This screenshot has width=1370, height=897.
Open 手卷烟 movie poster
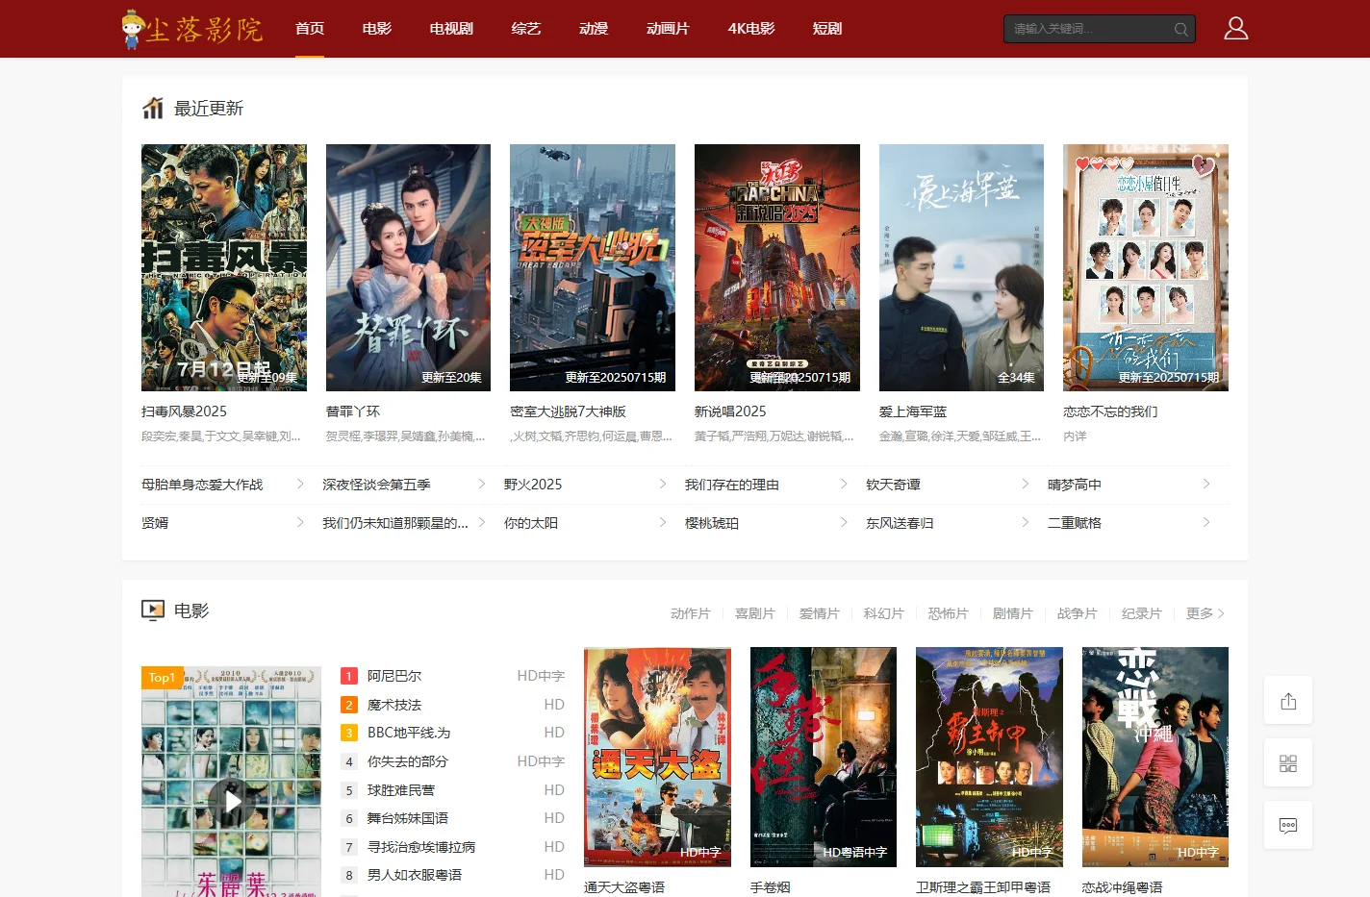pyautogui.click(x=824, y=757)
